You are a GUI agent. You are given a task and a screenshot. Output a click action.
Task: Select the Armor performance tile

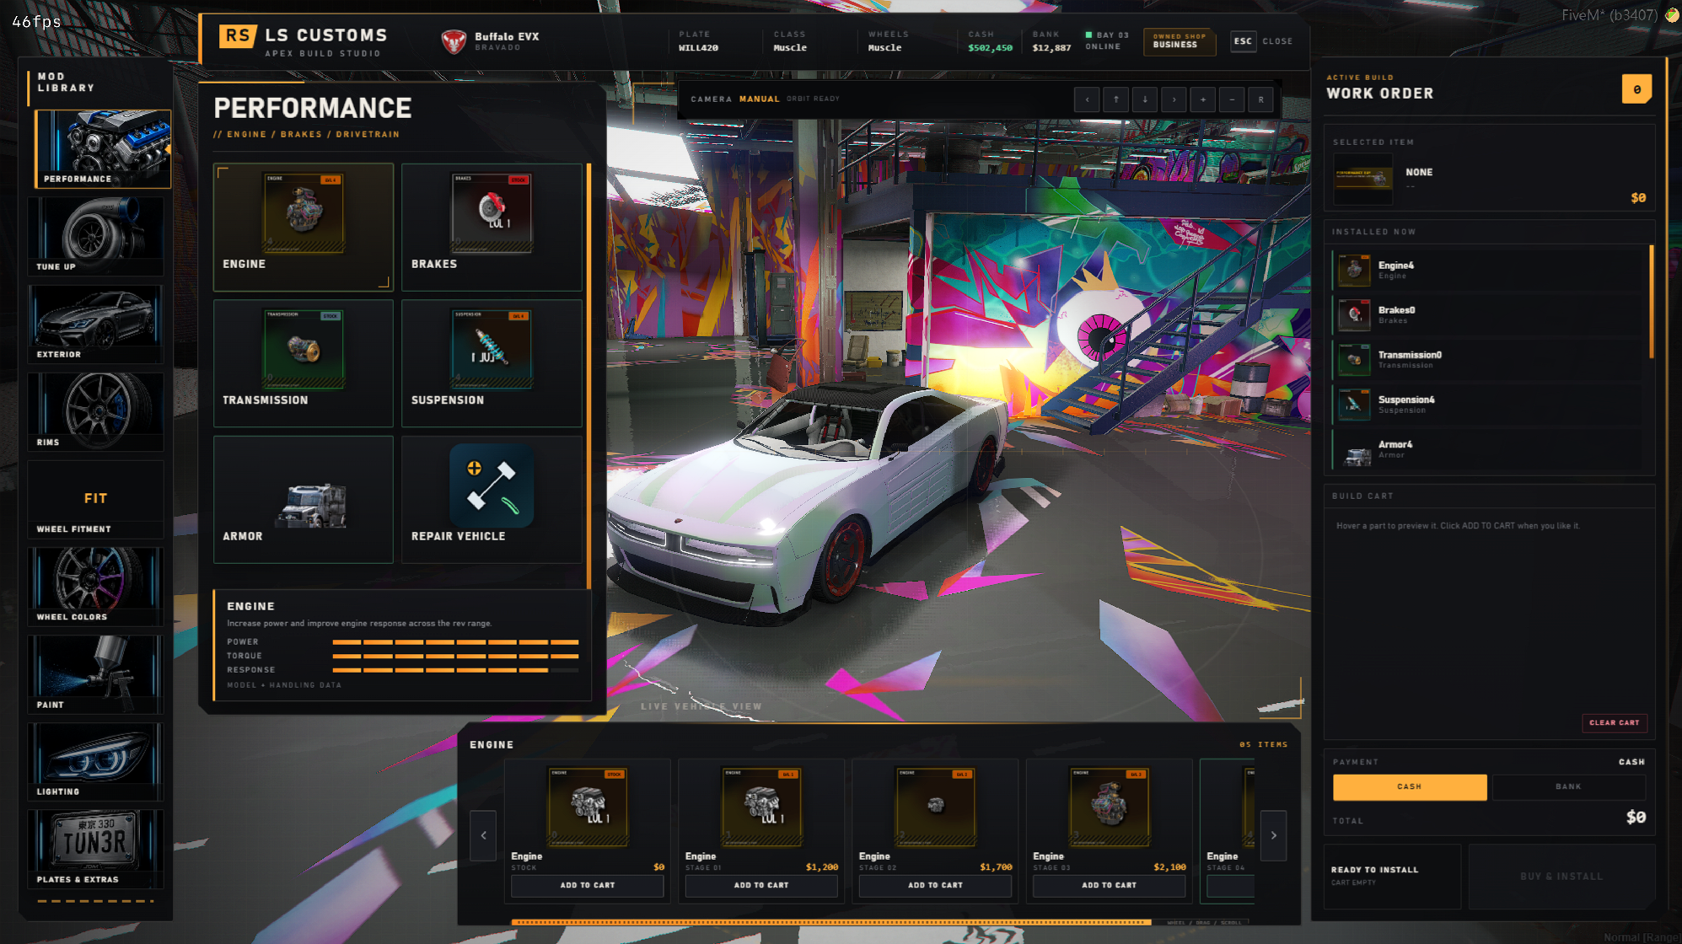(x=303, y=499)
